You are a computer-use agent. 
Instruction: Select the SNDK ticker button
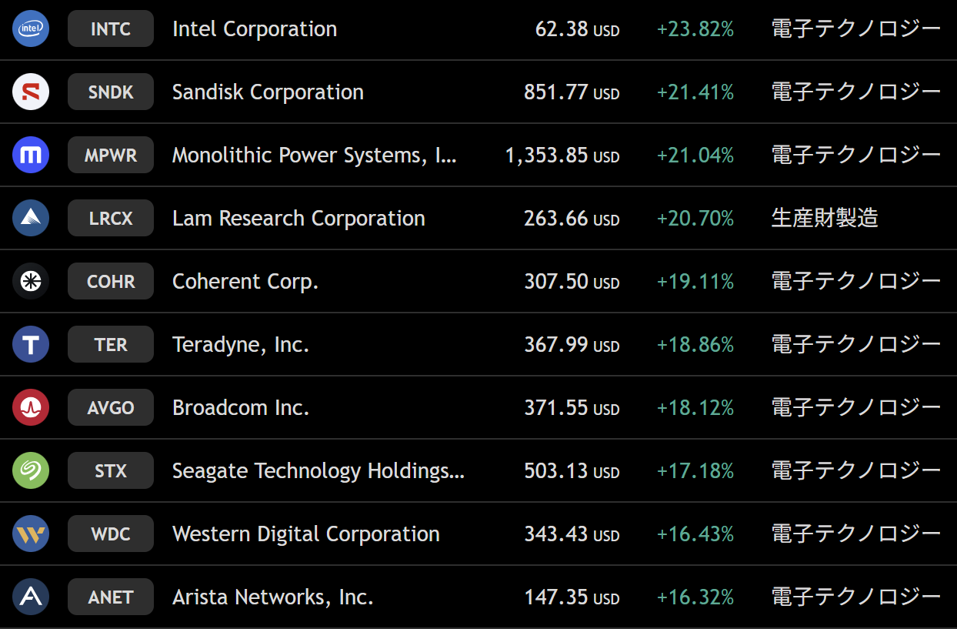pos(111,92)
